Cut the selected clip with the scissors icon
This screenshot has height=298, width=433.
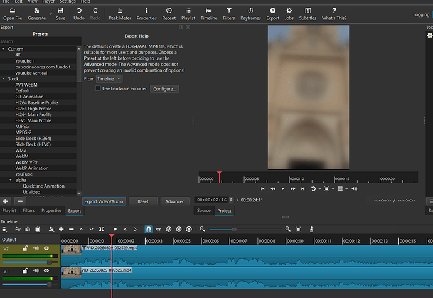pyautogui.click(x=18, y=229)
